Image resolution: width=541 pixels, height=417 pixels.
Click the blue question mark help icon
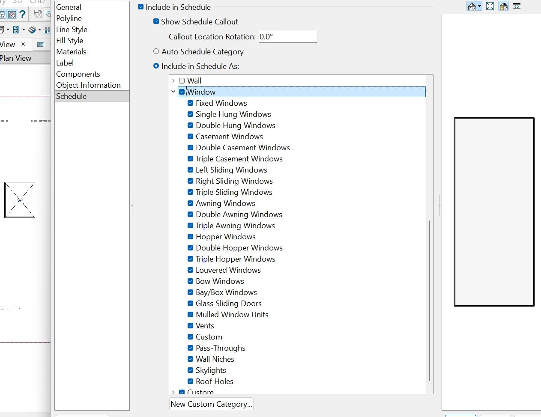click(x=23, y=14)
